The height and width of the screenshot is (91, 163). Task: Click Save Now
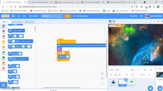coord(133,16)
